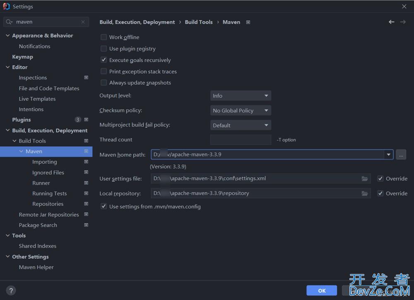Open the Importing settings under Maven
The height and width of the screenshot is (300, 414).
45,162
